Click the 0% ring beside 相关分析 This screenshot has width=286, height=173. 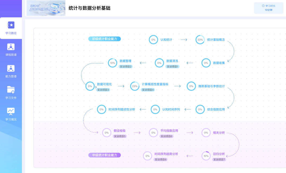coord(206,133)
